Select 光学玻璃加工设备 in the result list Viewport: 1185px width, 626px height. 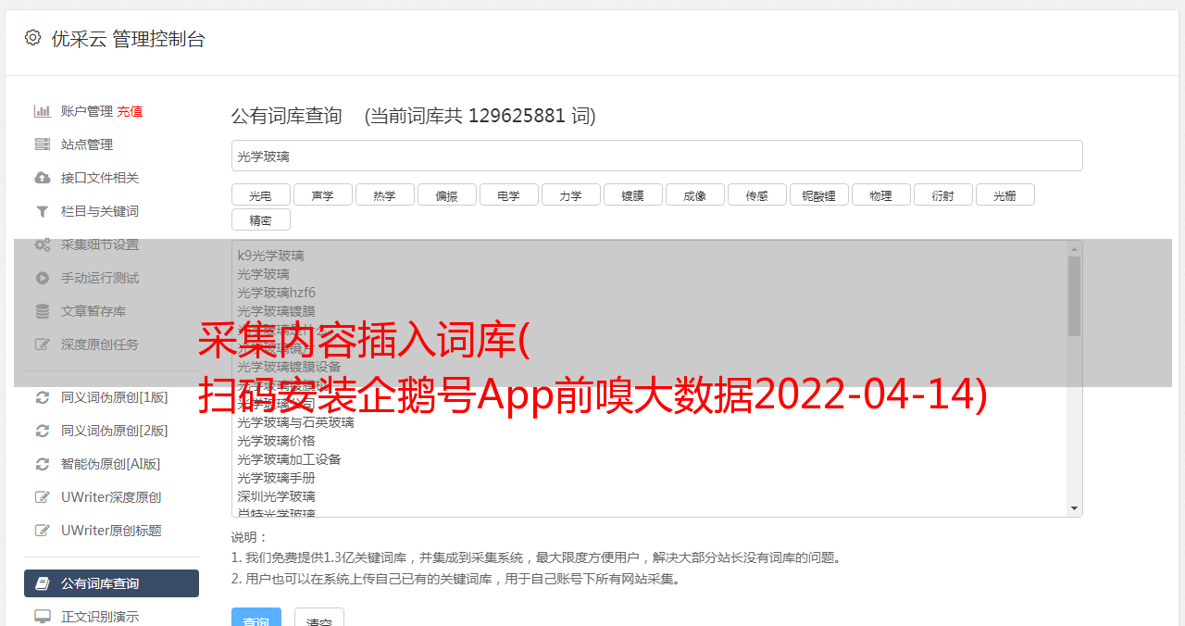(x=289, y=459)
